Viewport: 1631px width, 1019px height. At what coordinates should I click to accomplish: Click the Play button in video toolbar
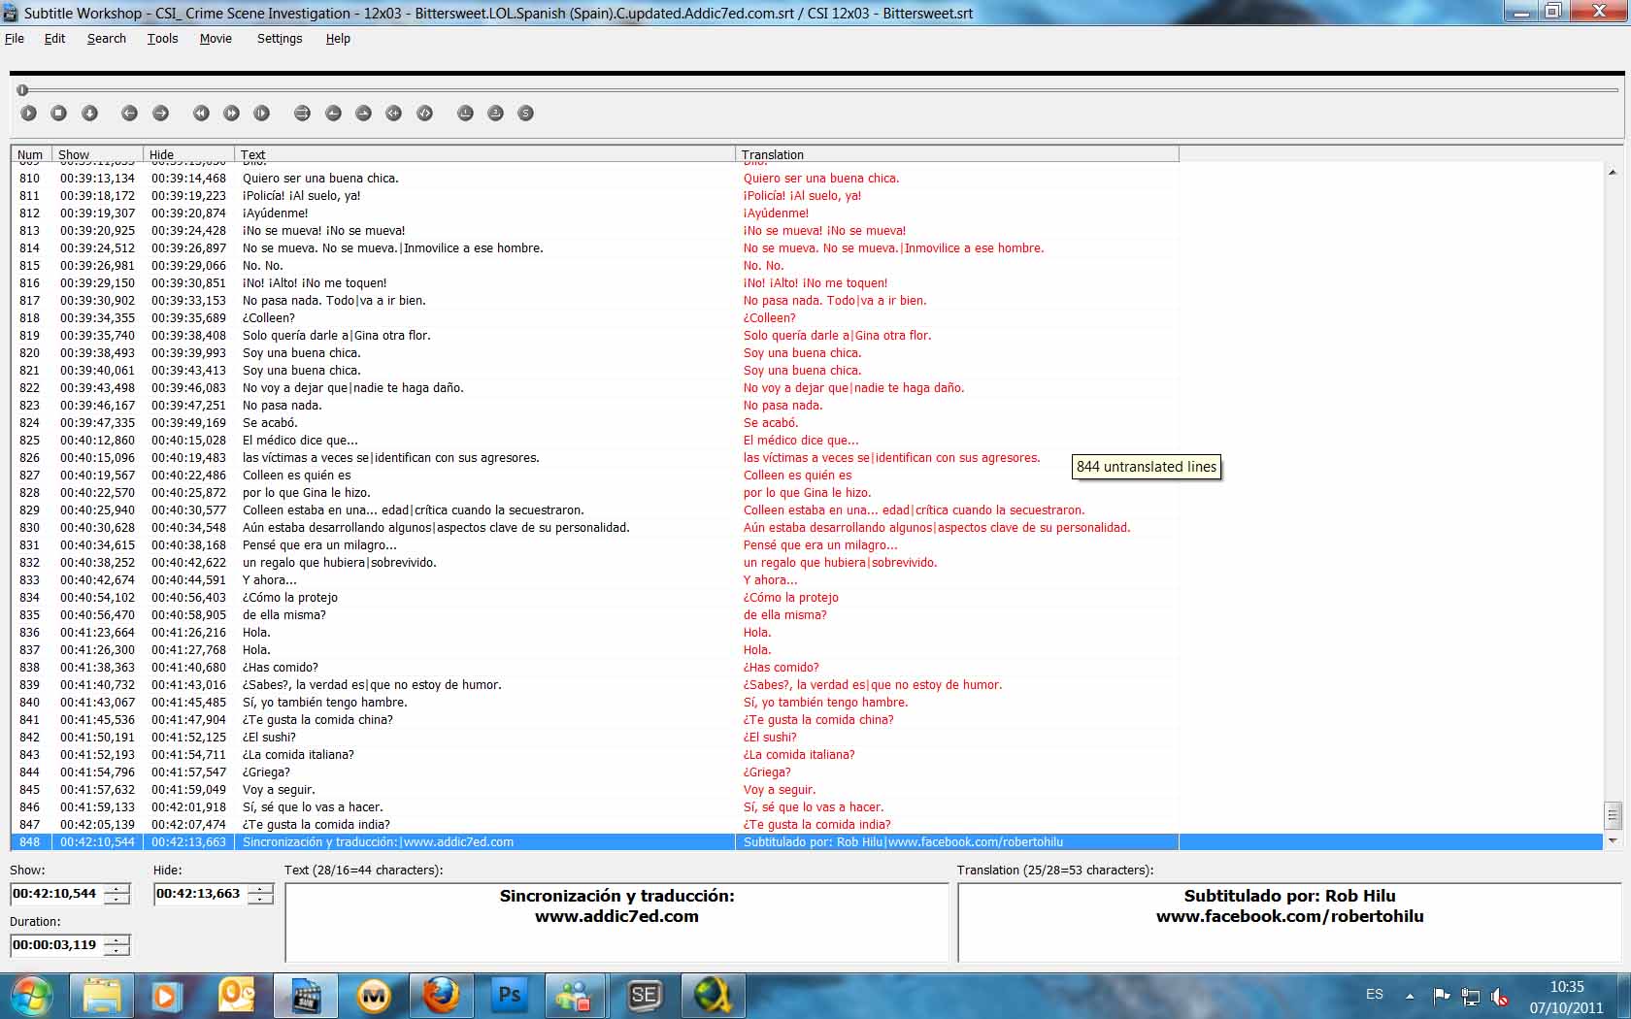[28, 114]
